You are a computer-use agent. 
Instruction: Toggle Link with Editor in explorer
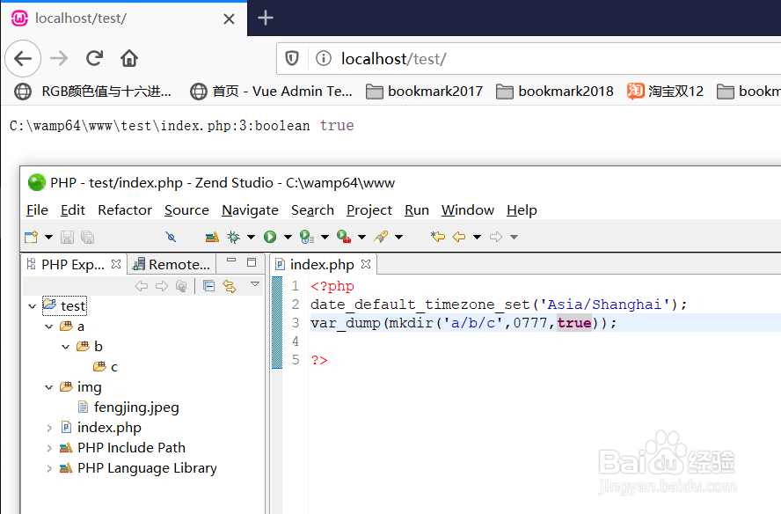[230, 286]
